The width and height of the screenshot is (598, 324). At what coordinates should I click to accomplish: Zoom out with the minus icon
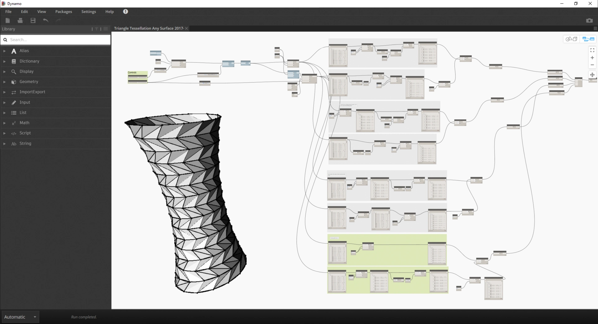pyautogui.click(x=592, y=65)
